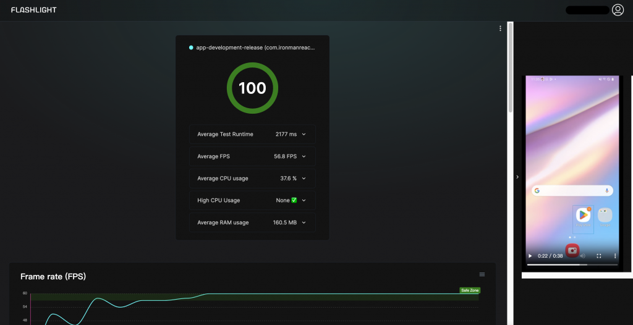The height and width of the screenshot is (325, 633).
Task: Open the user account profile icon
Action: tap(618, 10)
